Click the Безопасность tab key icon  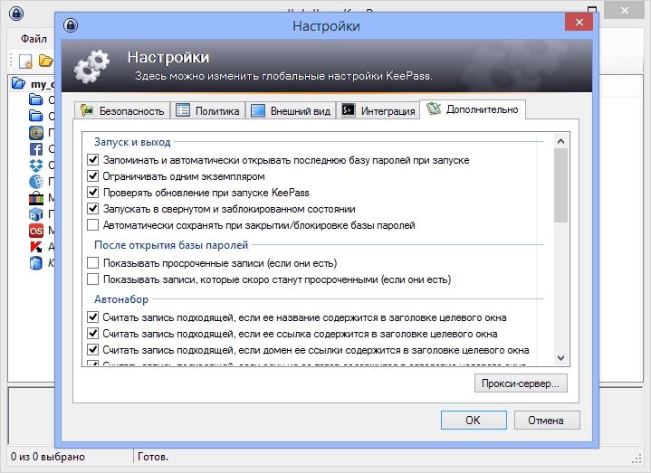tap(87, 110)
